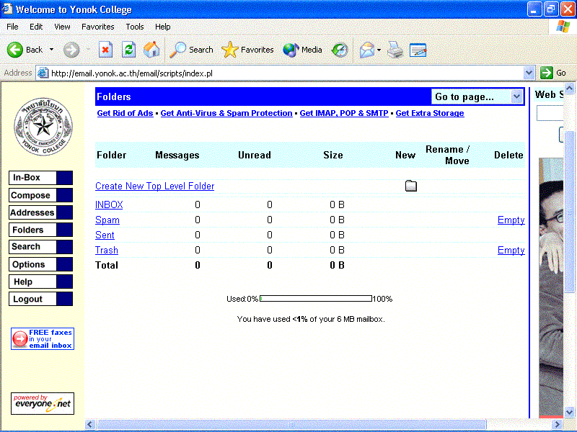Viewport: 577px width, 432px height.
Task: Click the Print toolbar icon
Action: pos(395,50)
